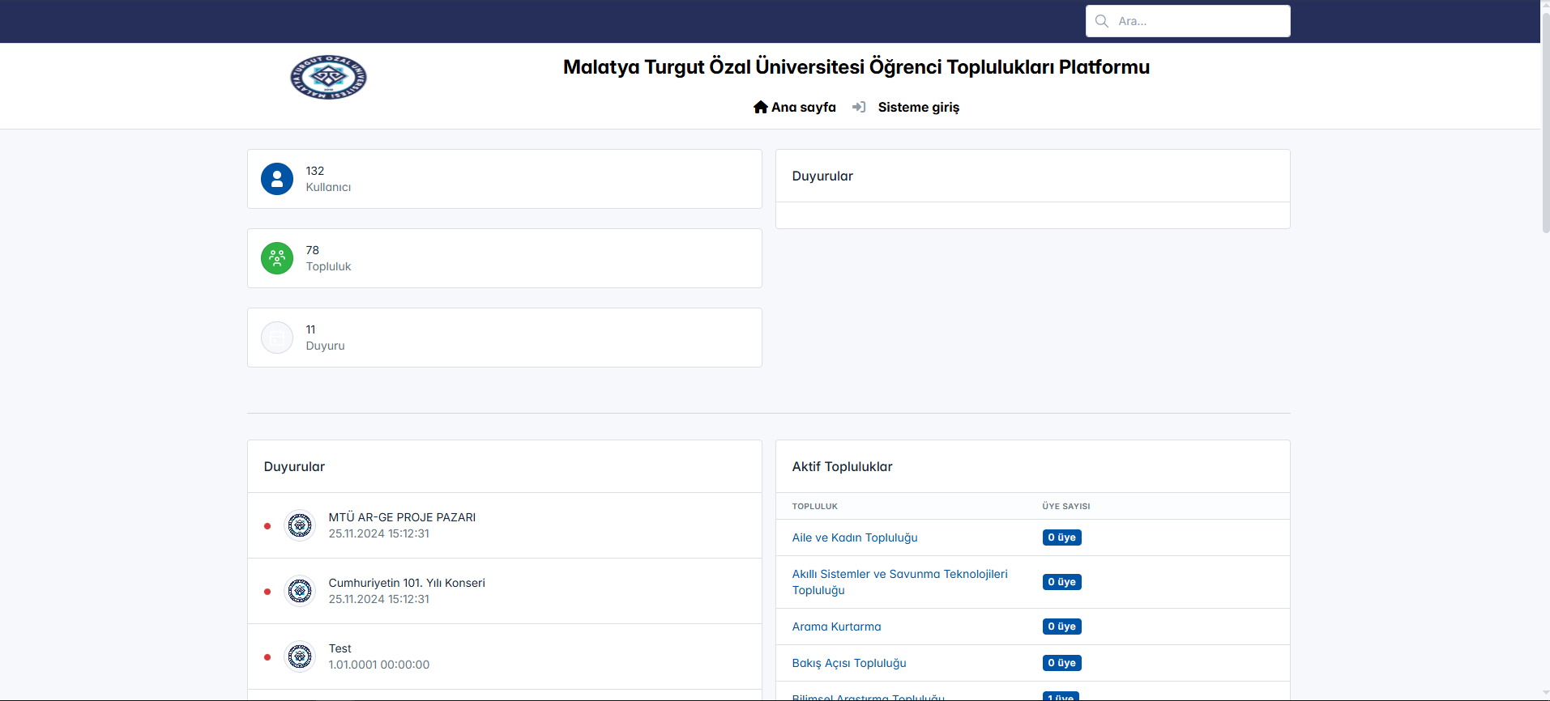Open MTÜ AR-GE PROJE PAZARI announcement
The height and width of the screenshot is (701, 1550).
[x=402, y=517]
